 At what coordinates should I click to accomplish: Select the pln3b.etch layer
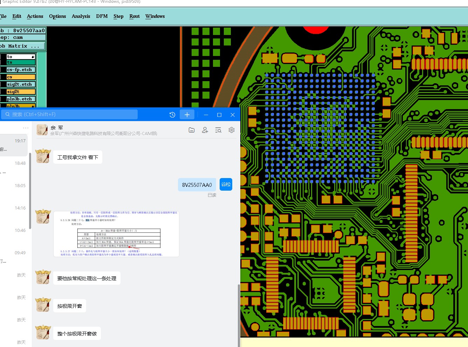21,99
